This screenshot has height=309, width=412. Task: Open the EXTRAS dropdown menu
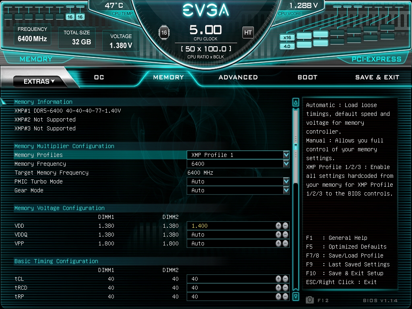[39, 81]
